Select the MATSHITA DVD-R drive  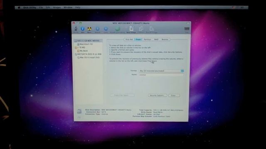tap(88, 54)
